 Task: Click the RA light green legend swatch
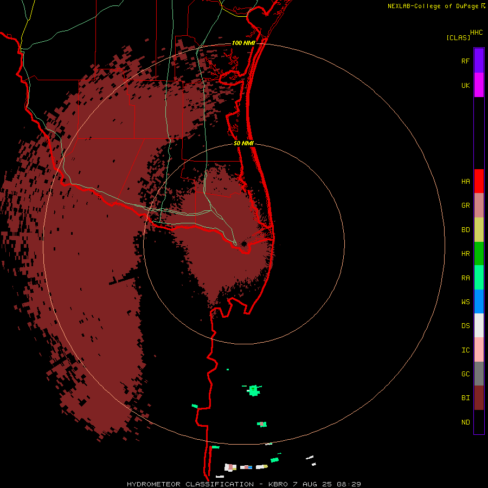point(479,278)
